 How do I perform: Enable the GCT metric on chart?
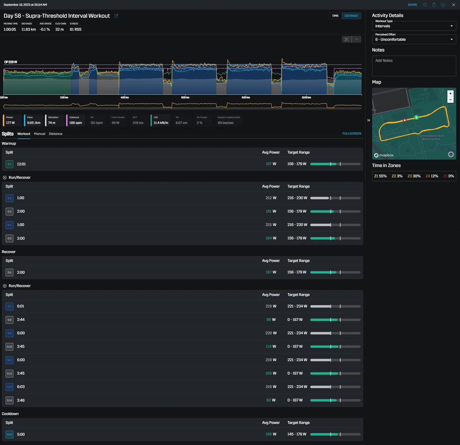[139, 120]
